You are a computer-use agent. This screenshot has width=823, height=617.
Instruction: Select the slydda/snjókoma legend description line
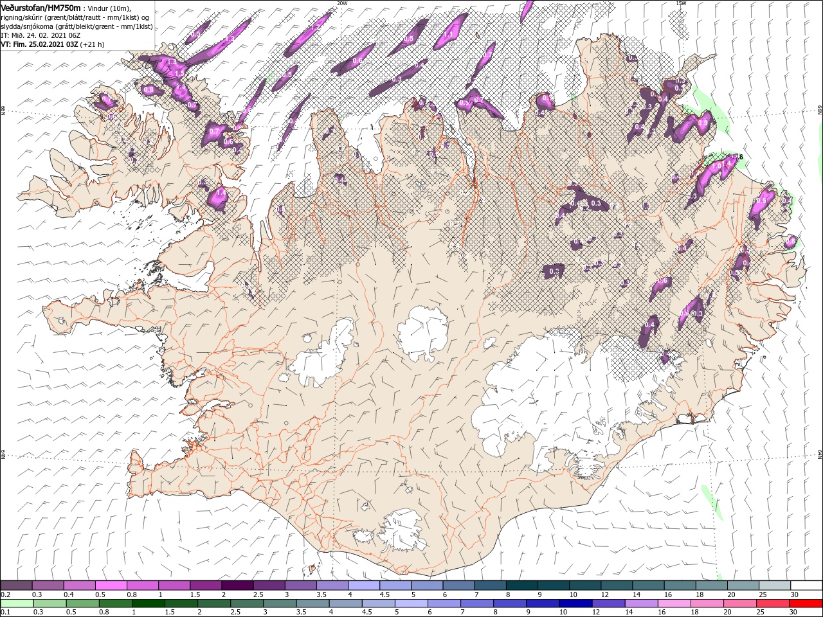[77, 26]
